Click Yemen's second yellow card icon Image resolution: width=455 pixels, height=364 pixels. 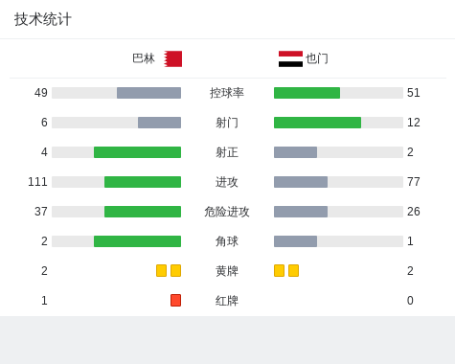click(x=293, y=270)
